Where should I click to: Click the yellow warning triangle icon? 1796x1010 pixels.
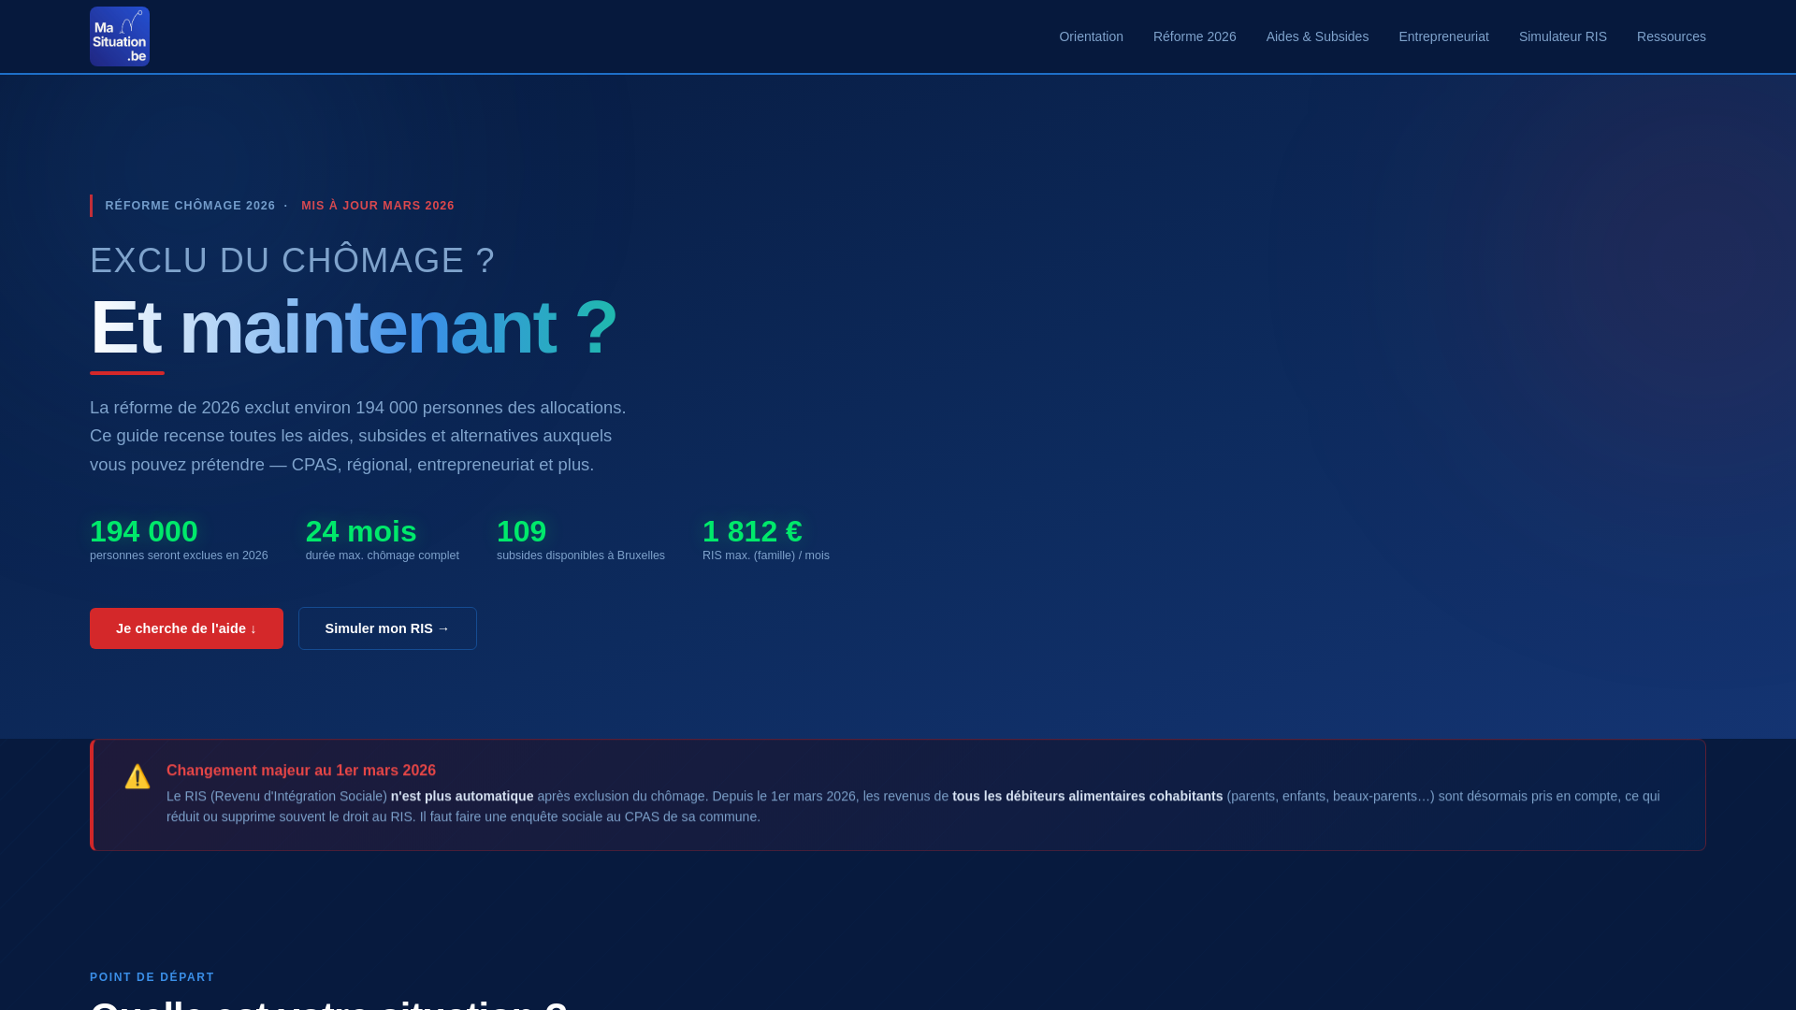pos(138,776)
